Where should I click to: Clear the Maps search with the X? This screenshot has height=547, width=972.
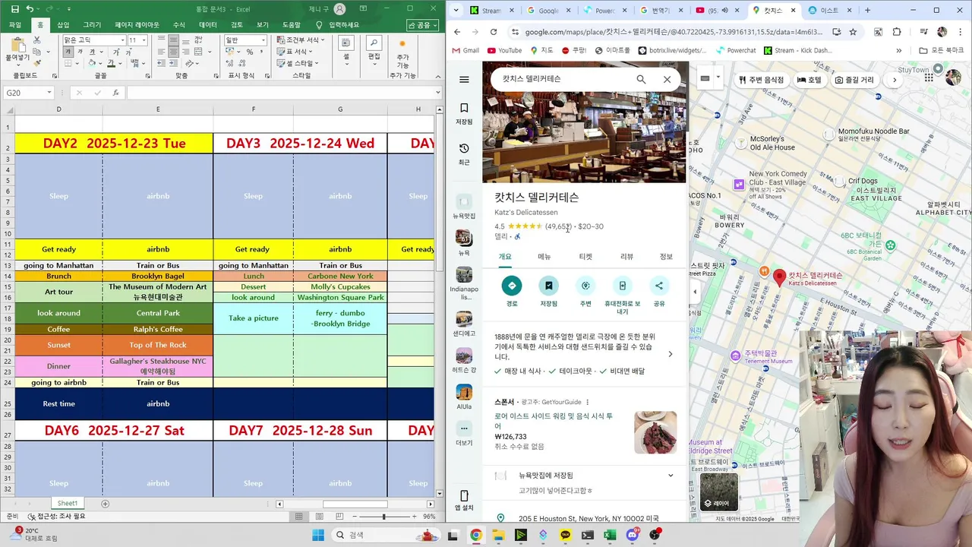667,79
